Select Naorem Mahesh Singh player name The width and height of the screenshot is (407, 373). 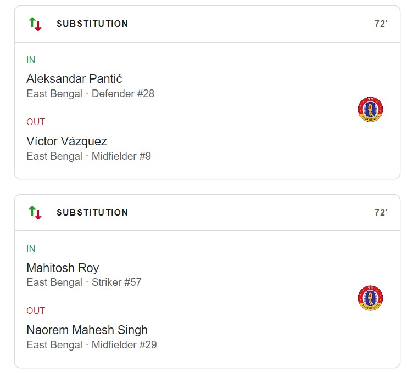tap(87, 330)
